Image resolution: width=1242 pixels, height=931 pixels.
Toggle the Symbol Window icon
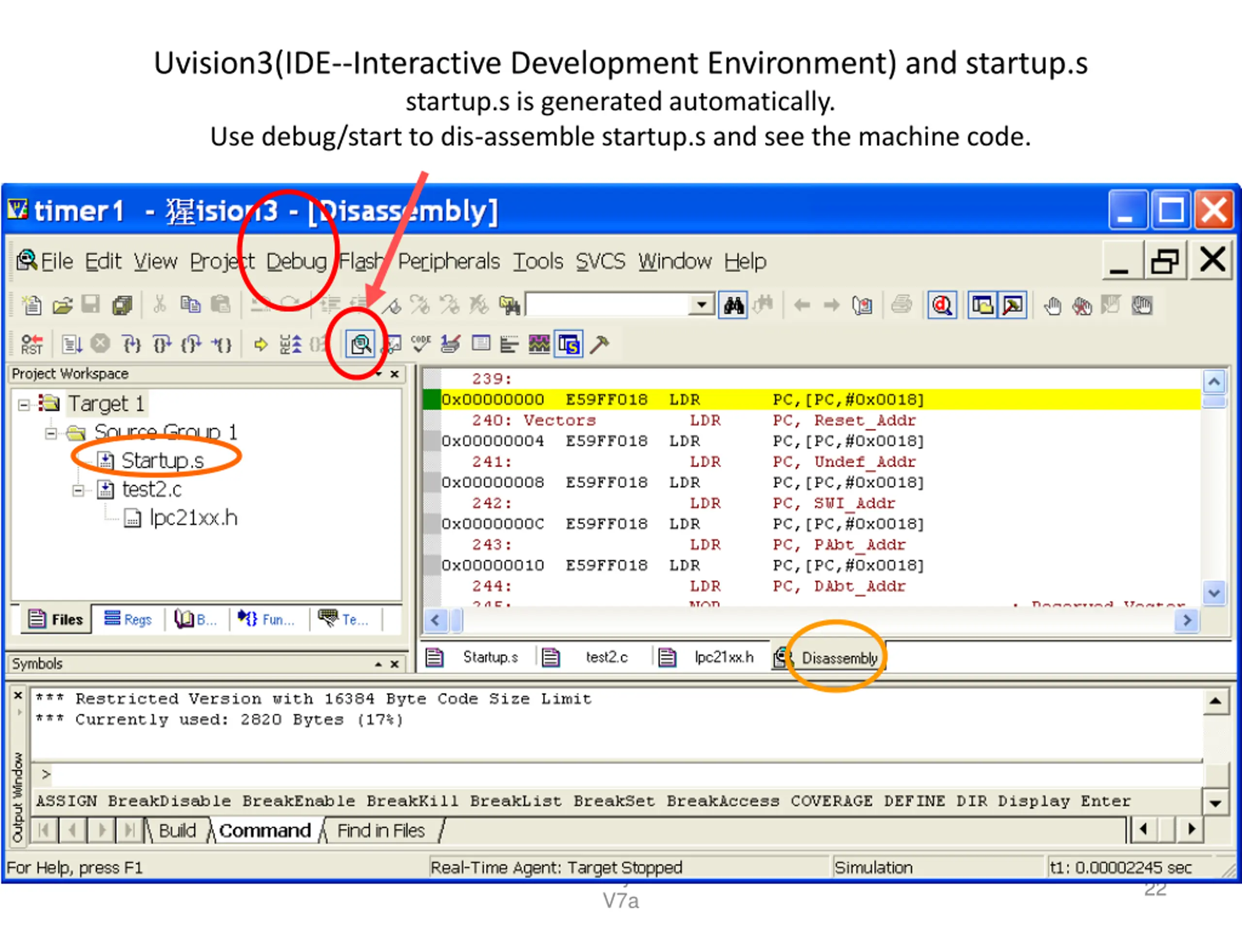click(x=569, y=344)
